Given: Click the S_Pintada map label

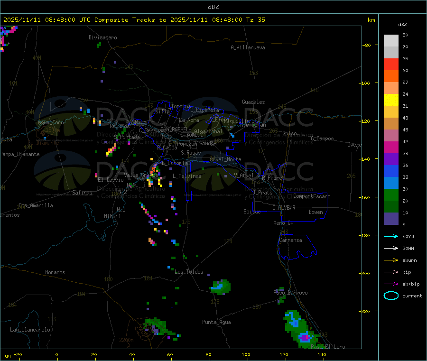Looking at the screenshot, I should pyautogui.click(x=127, y=137).
